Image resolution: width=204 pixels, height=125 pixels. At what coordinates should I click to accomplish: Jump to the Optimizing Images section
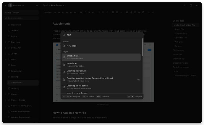tap(181, 67)
